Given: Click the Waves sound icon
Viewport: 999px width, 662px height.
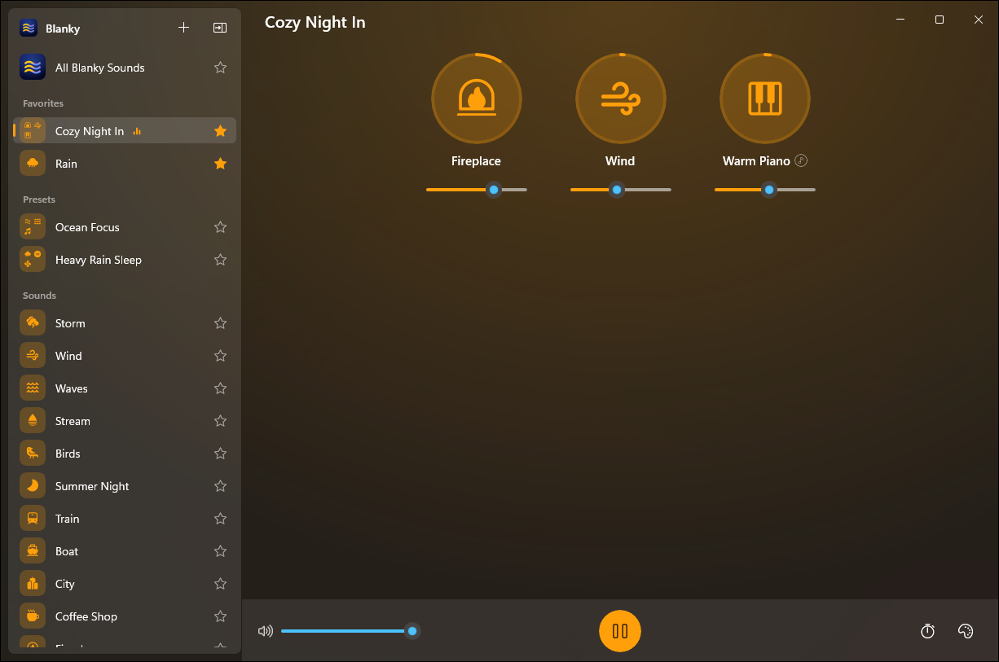Looking at the screenshot, I should (33, 388).
